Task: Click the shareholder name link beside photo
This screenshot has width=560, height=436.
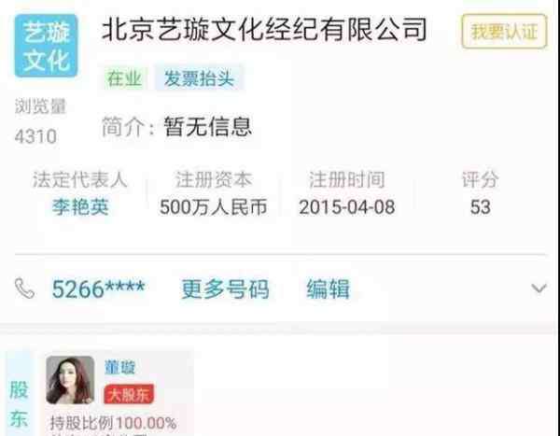Action: click(120, 368)
